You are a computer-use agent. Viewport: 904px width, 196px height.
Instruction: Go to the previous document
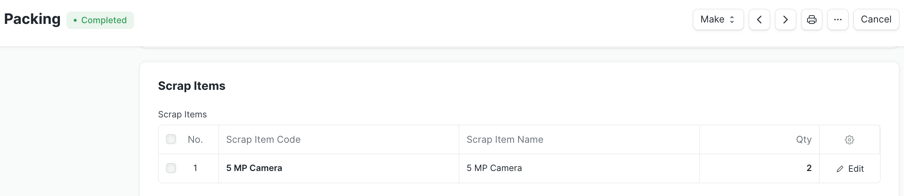click(x=759, y=20)
